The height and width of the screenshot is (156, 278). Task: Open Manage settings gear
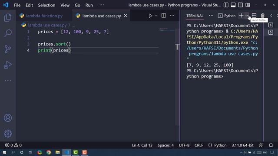tap(8, 133)
